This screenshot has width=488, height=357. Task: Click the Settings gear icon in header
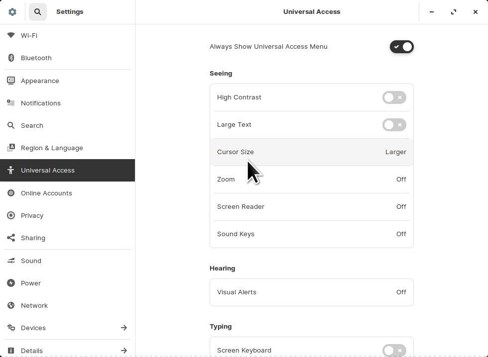coord(12,12)
